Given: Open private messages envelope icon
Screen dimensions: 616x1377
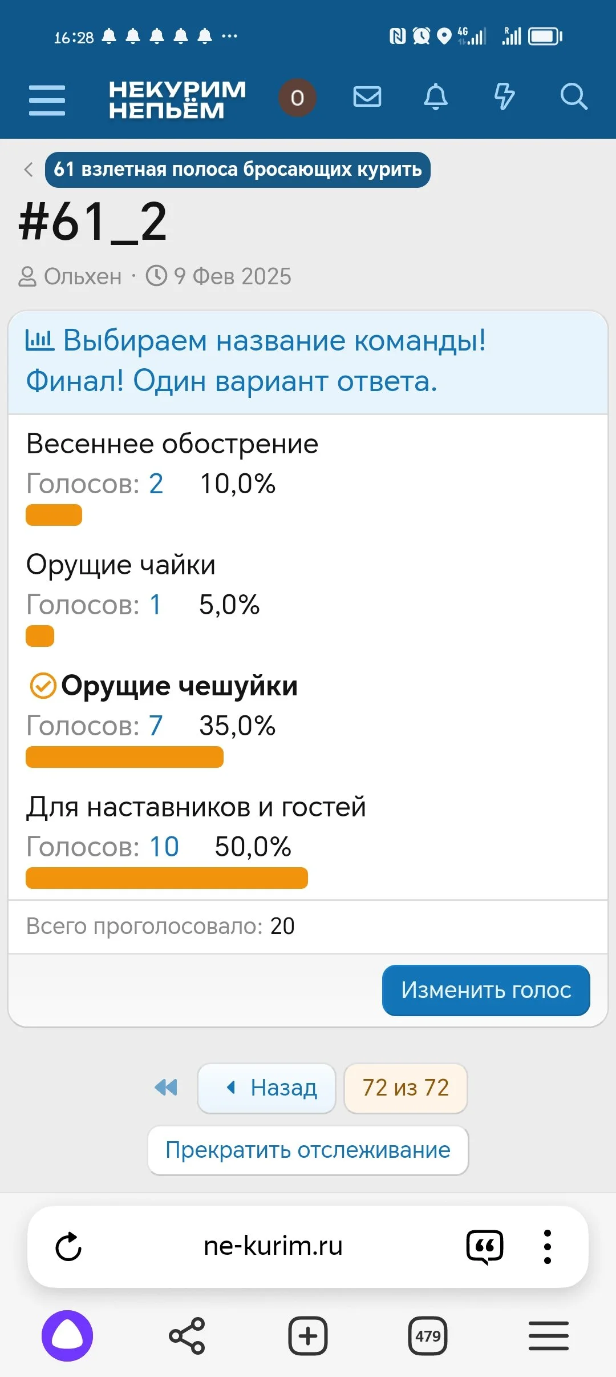Looking at the screenshot, I should pyautogui.click(x=367, y=96).
